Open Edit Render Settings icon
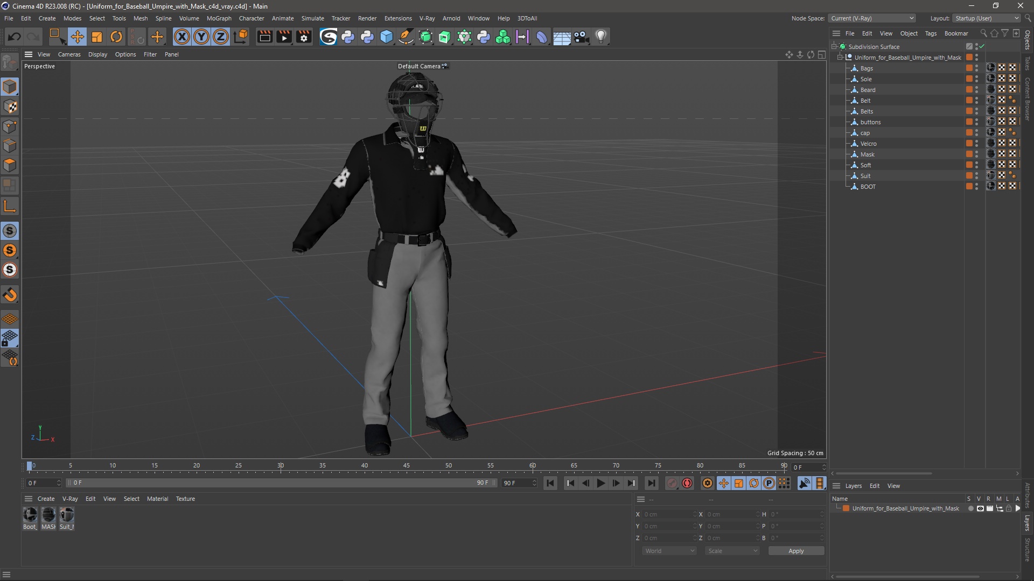The width and height of the screenshot is (1034, 581). 304,37
